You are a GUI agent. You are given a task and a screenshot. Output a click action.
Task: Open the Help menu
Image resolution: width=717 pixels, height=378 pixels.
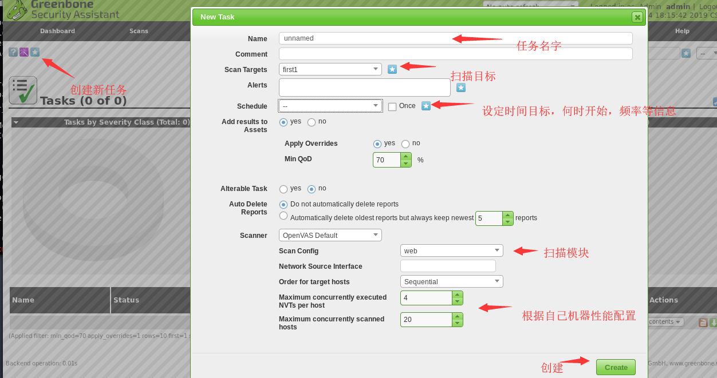coord(682,31)
